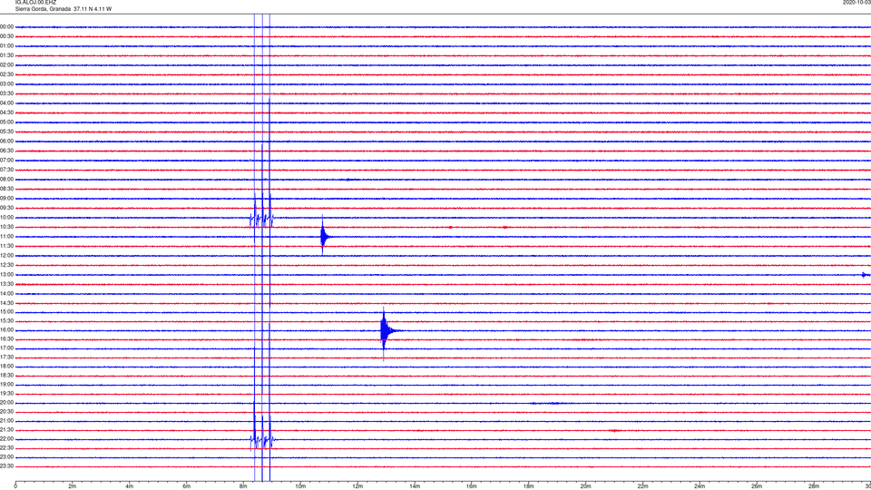Click the 8m tick label on time axis
The image size is (871, 490).
tap(243, 486)
